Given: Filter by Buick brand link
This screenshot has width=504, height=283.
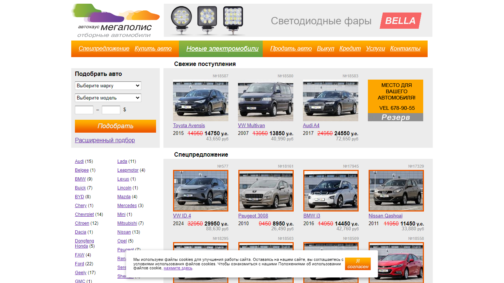Looking at the screenshot, I should (80, 188).
